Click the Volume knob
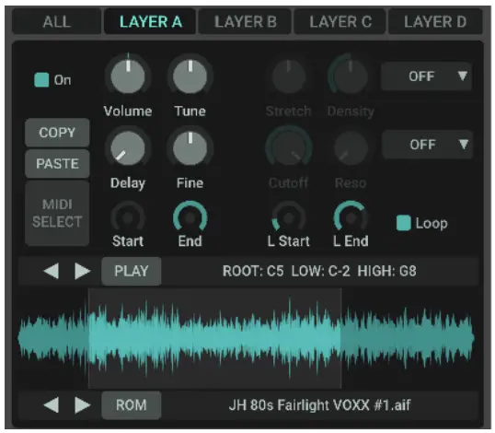The width and height of the screenshot is (495, 433). 128,76
